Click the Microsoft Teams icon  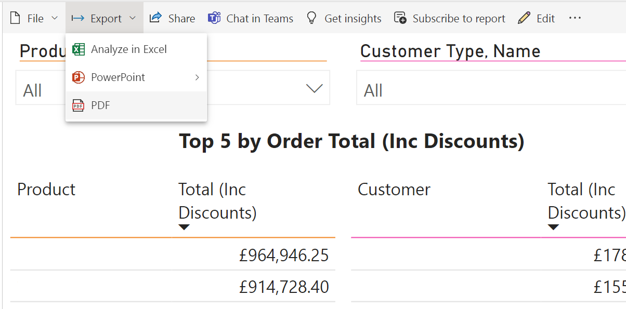[214, 18]
